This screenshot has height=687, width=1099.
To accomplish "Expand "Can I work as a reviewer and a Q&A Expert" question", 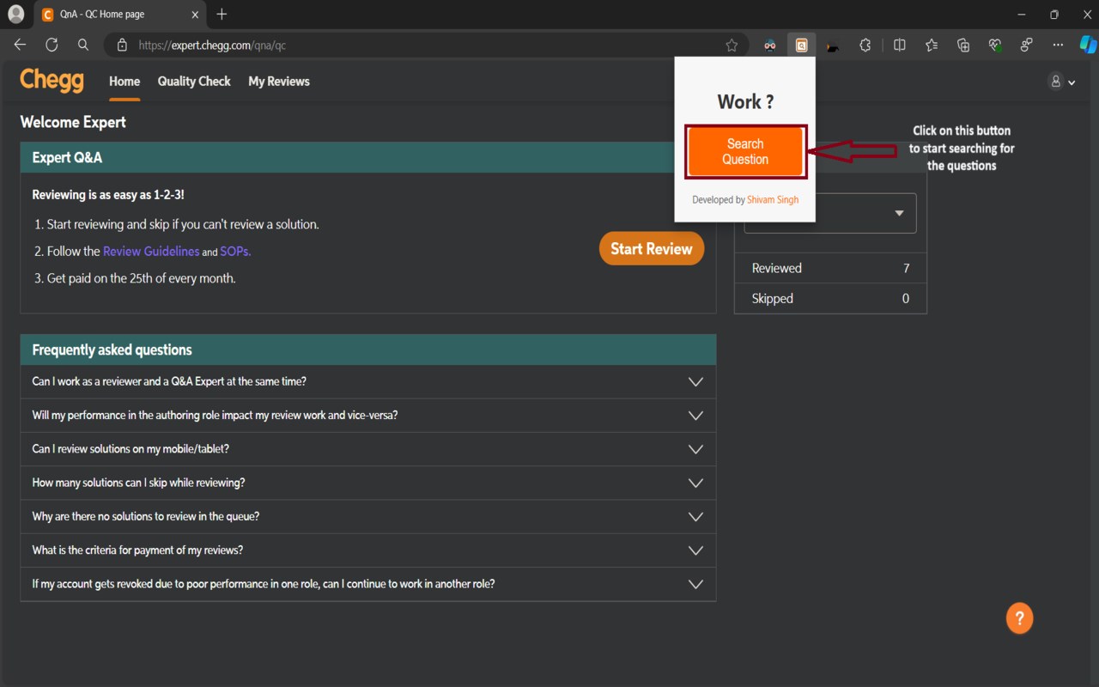I will click(368, 382).
